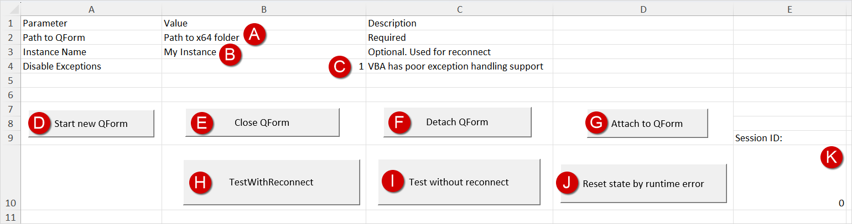
Task: Select row 6 by its row number
Action: [10, 95]
